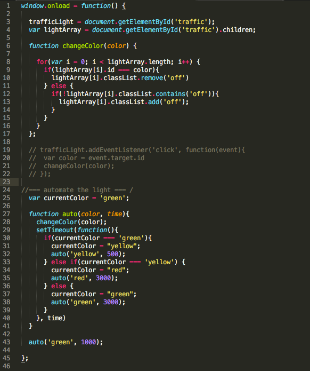Click string "green" on line 37
The image size is (310, 371).
coord(120,294)
